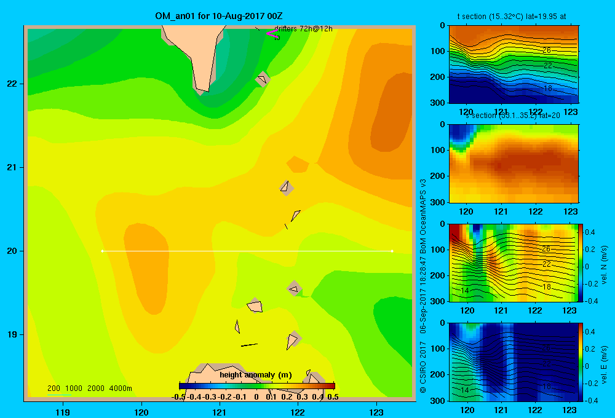Click latitude label 22 on the map axis

click(12, 84)
